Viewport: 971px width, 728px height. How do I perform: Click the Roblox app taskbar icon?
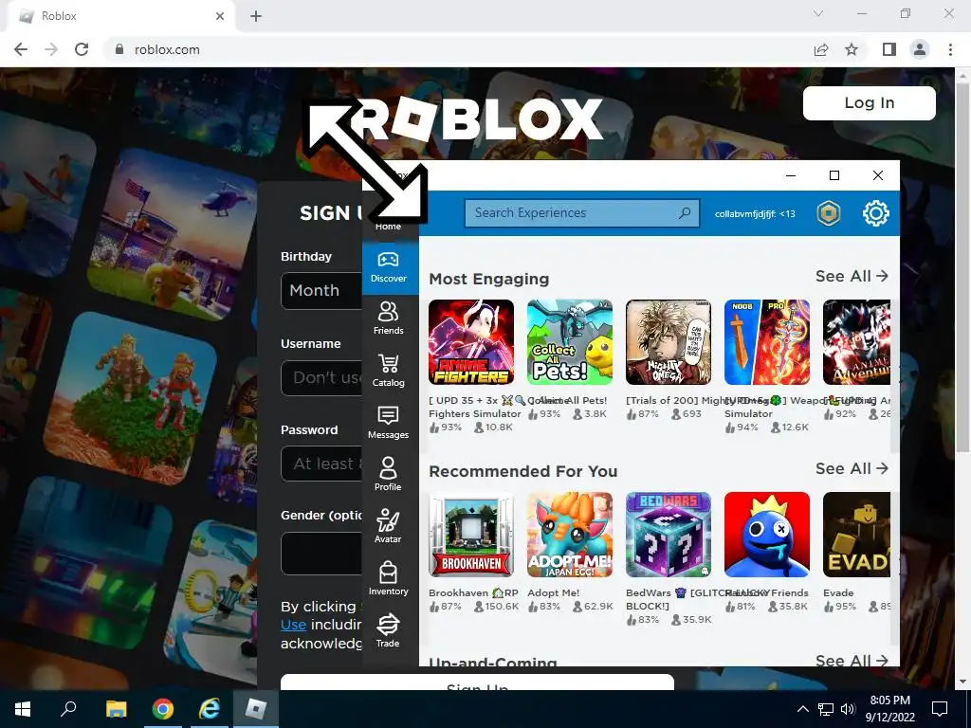[x=256, y=709]
